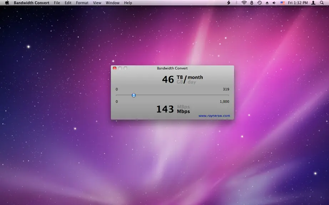Click the volume speaker icon
The height and width of the screenshot is (205, 329).
pyautogui.click(x=274, y=3)
